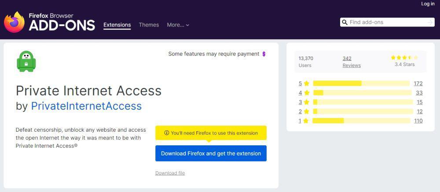Image resolution: width=440 pixels, height=192 pixels.
Task: Click the Reviews label link
Action: click(x=352, y=66)
